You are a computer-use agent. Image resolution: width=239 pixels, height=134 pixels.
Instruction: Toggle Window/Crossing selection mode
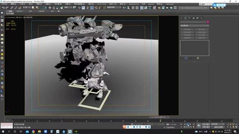tap(45, 7)
